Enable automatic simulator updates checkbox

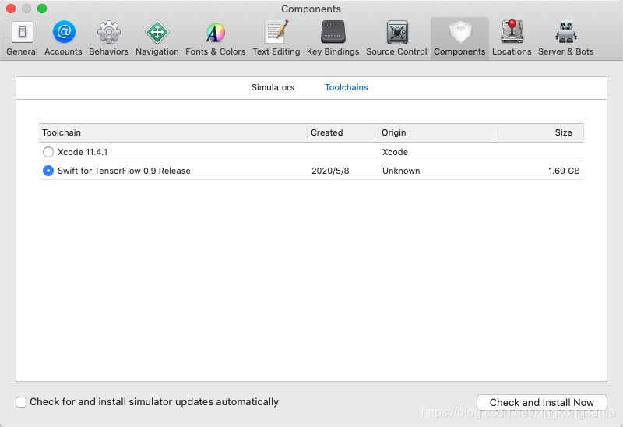21,402
